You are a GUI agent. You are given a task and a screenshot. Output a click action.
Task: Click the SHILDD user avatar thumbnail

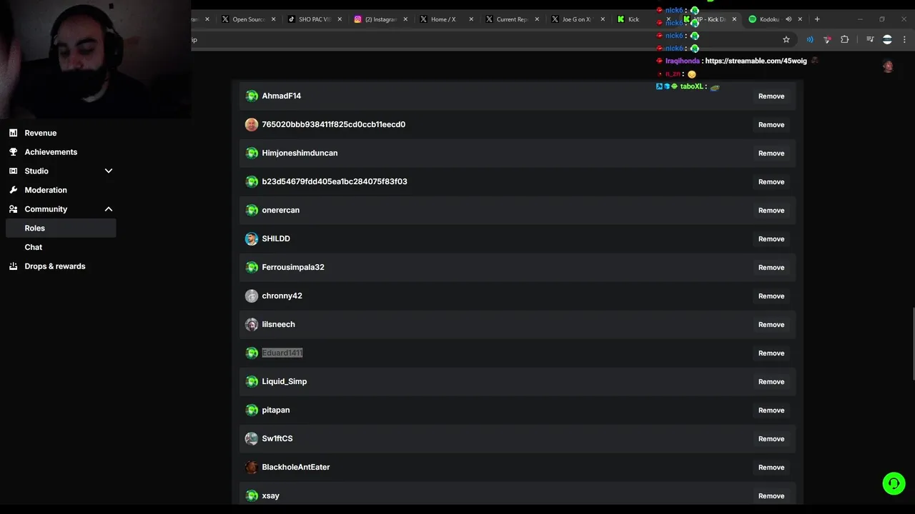click(x=252, y=239)
